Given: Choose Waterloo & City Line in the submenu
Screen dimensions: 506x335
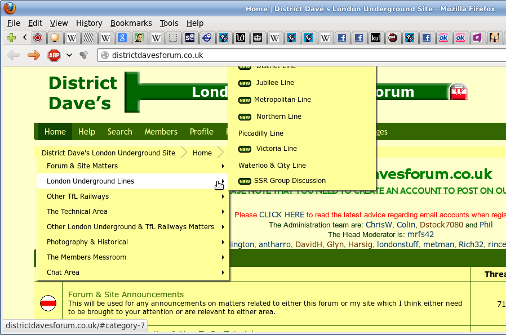Looking at the screenshot, I should (x=272, y=166).
